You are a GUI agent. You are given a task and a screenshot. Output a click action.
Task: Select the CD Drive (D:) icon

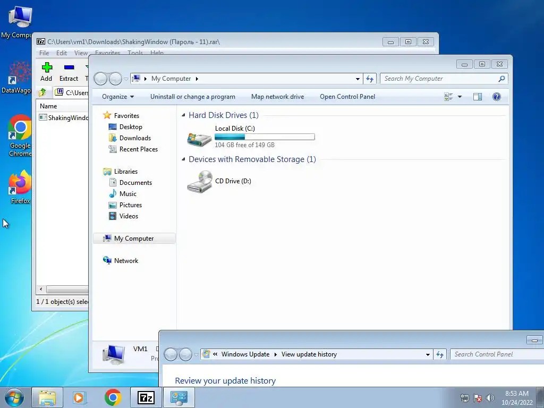(x=200, y=182)
